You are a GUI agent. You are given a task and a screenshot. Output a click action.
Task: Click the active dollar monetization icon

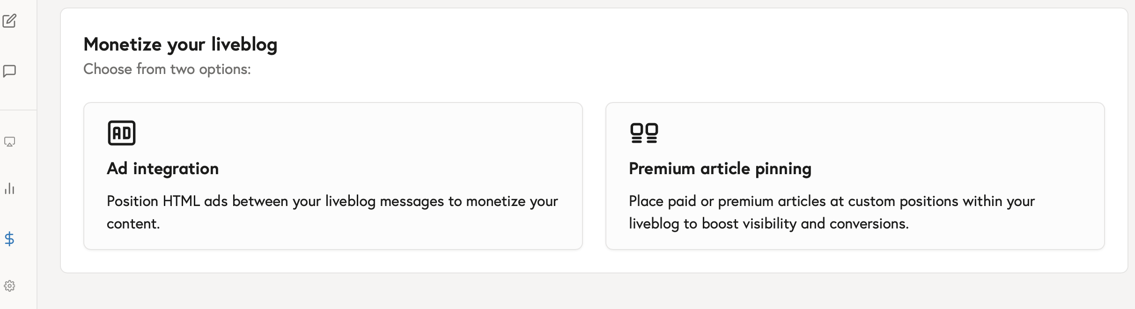9,240
